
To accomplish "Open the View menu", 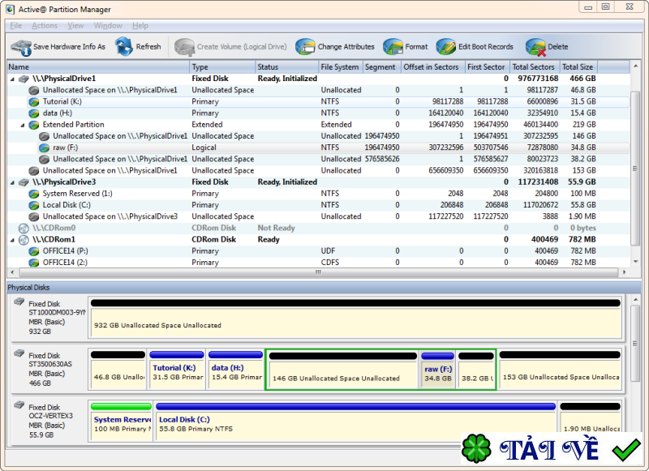I will tap(74, 25).
